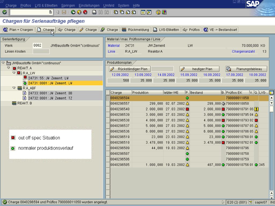Collapse the REAKT. A tree node

point(8,68)
